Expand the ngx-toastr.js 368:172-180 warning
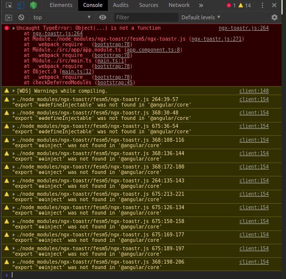286x279 pixels. pyautogui.click(x=14, y=167)
